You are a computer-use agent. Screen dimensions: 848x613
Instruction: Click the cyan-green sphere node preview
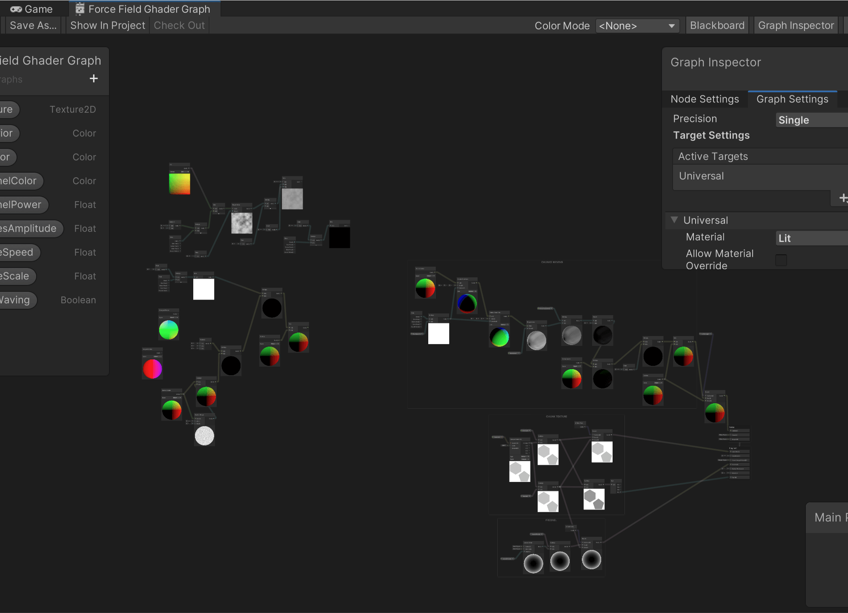(x=169, y=330)
